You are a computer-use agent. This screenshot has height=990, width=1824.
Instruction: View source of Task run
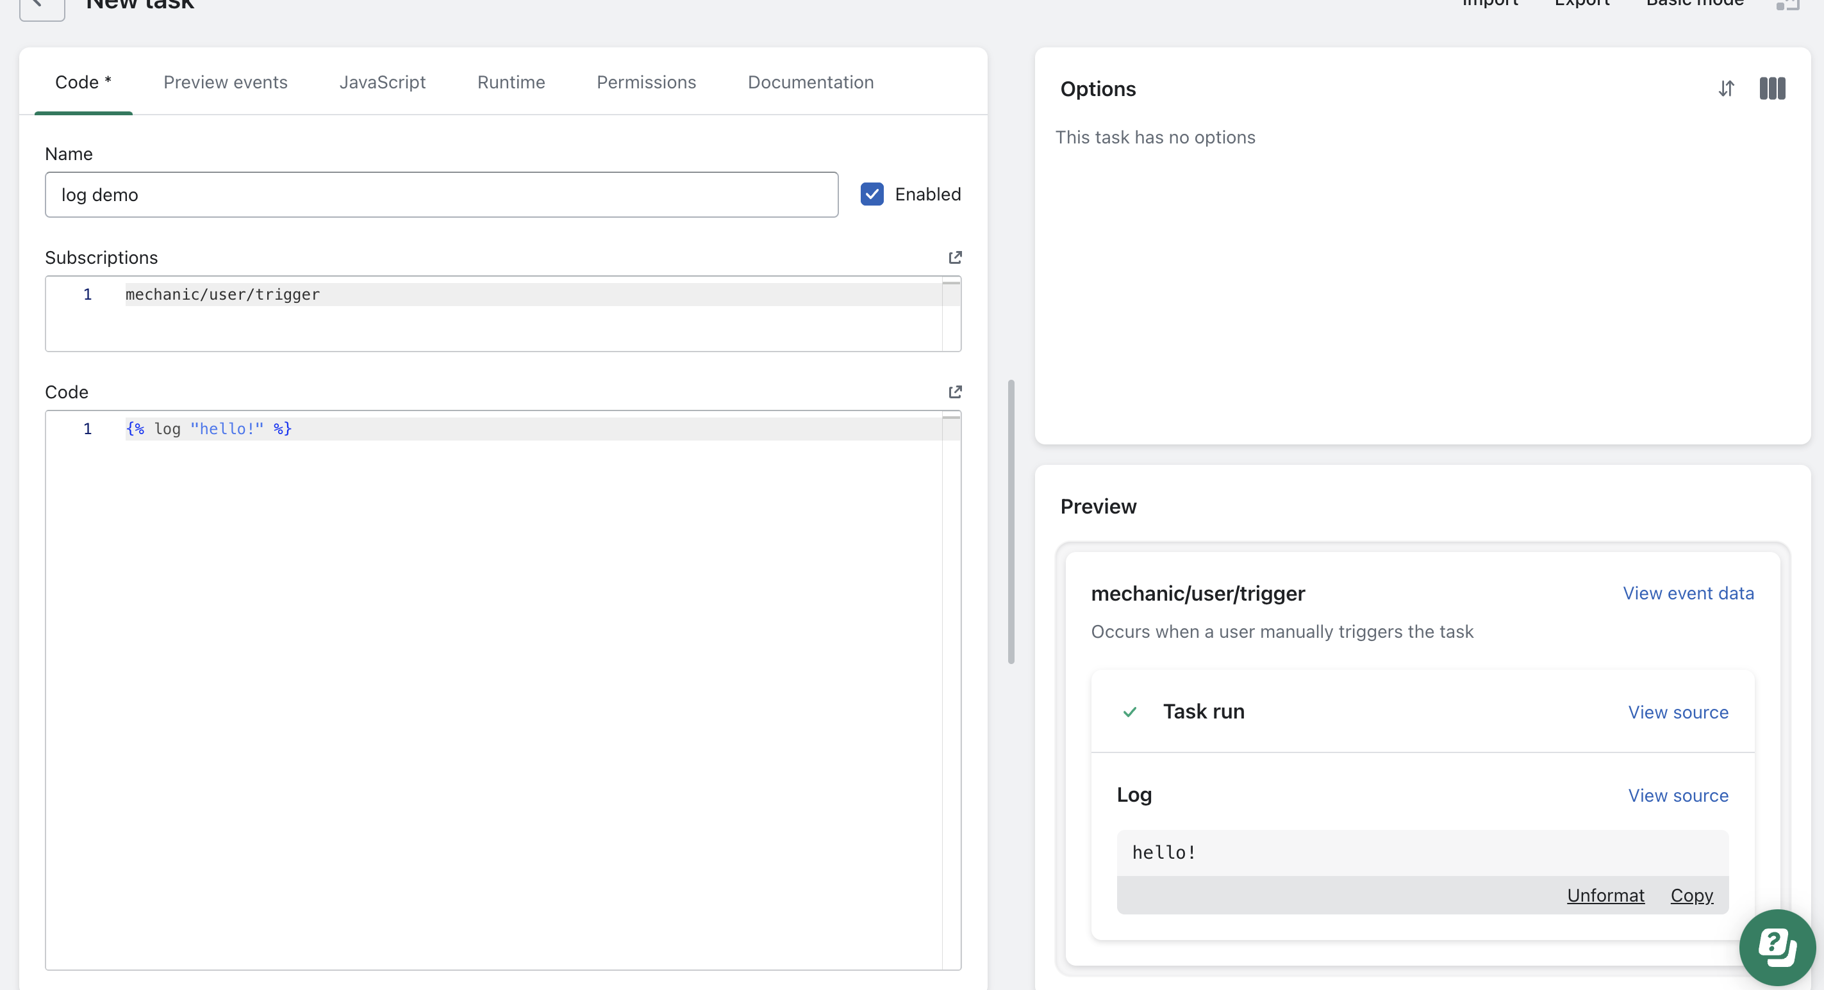pos(1677,712)
